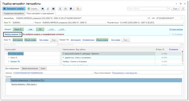Click the works-list search field

(121, 44)
